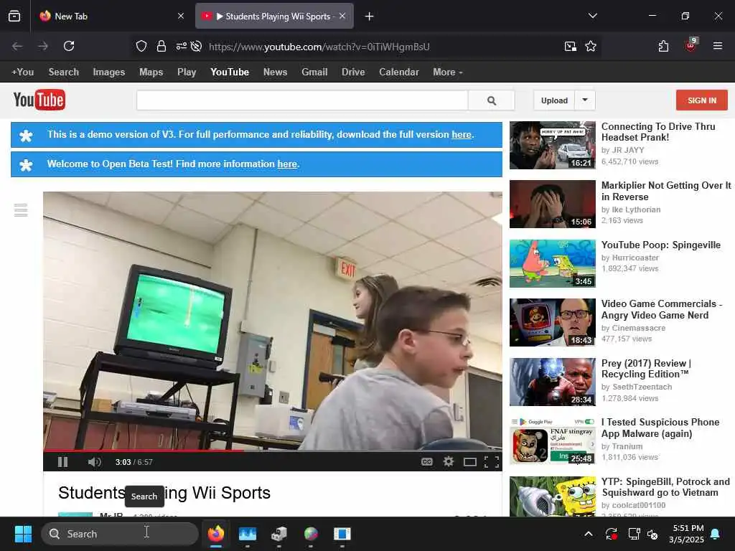The image size is (735, 551).
Task: Open Open Beta Test info 'here' link
Action: click(287, 164)
